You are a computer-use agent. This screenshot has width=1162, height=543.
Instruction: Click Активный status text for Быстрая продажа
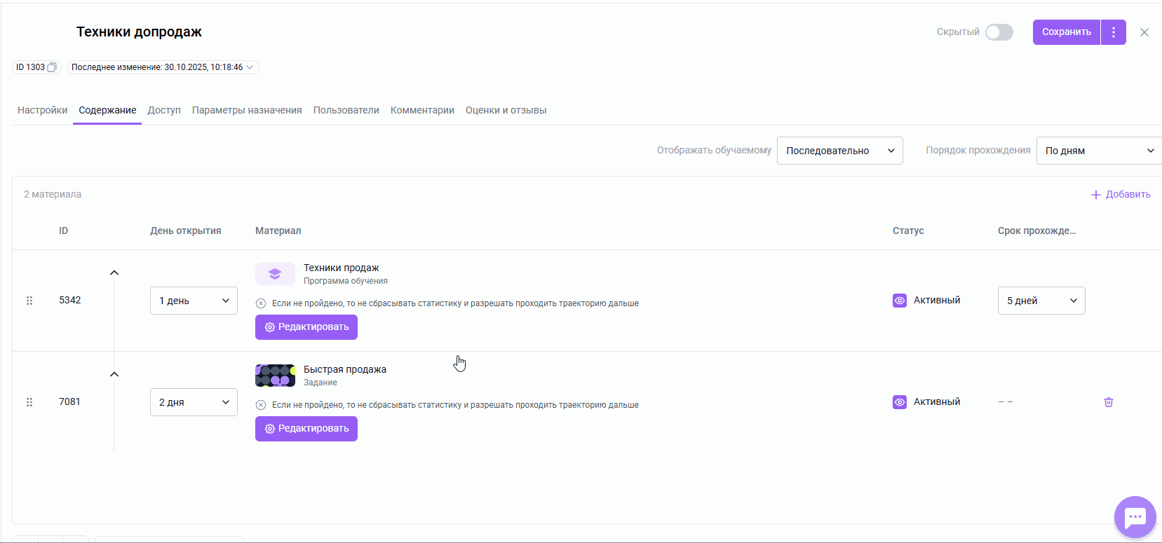point(937,401)
